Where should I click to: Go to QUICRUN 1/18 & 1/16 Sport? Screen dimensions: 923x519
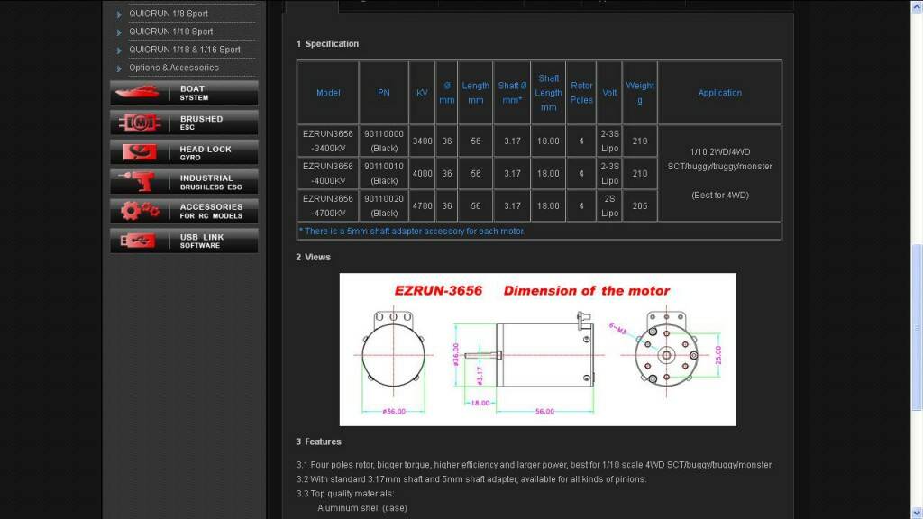[184, 50]
